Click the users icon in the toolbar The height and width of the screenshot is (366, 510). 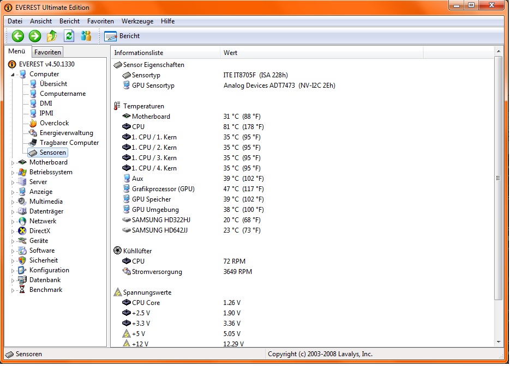[x=86, y=36]
